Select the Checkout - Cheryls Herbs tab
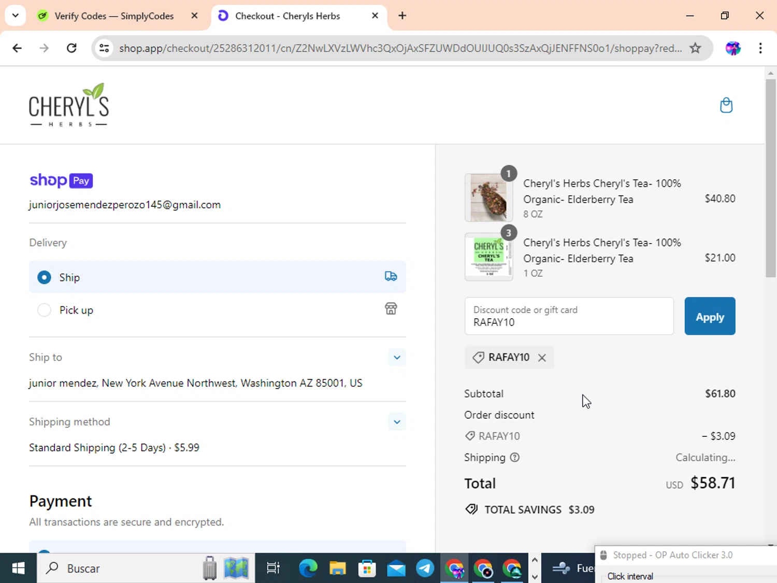 click(x=299, y=16)
